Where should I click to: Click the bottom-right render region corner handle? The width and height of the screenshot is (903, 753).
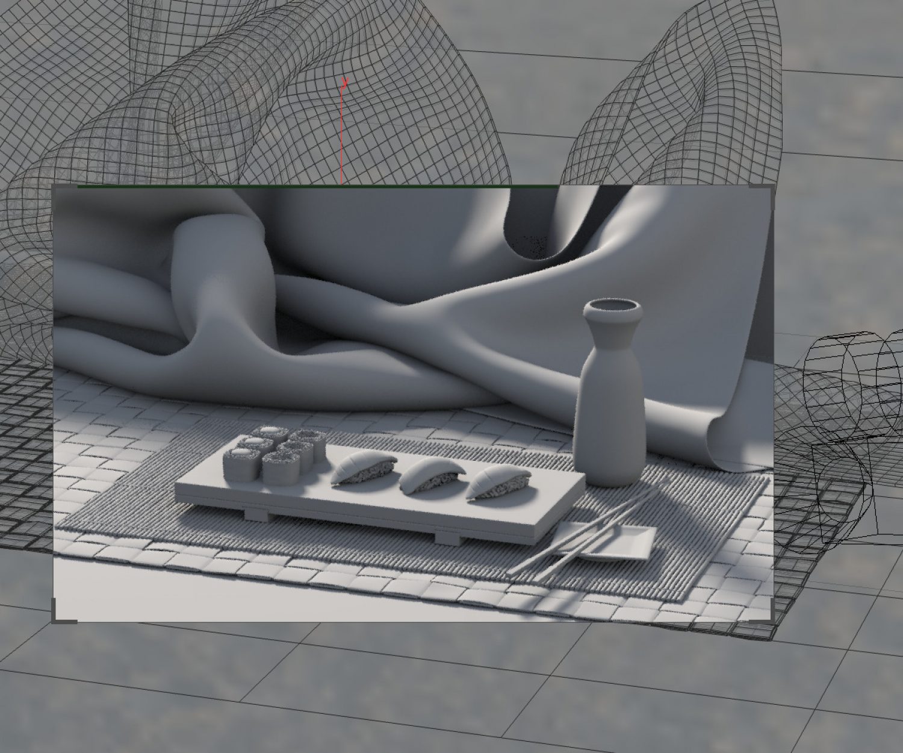coord(768,614)
